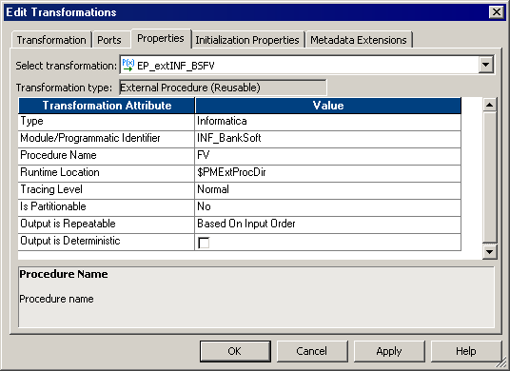The image size is (510, 371).
Task: Select the Properties tab
Action: 161,38
